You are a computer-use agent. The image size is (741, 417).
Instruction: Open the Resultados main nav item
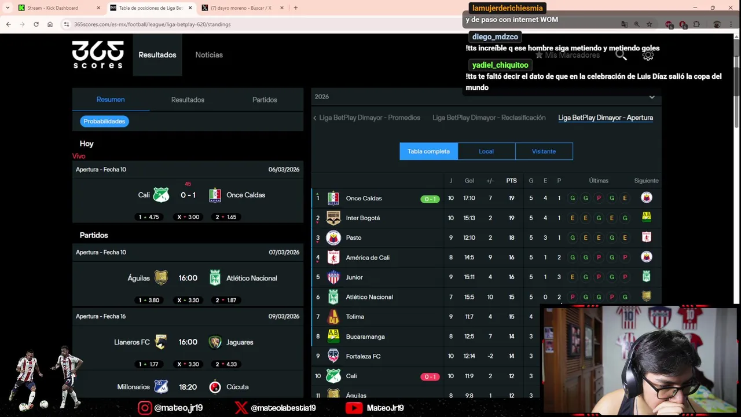click(157, 55)
